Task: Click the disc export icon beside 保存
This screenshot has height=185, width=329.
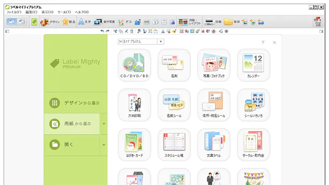Action: [x=253, y=22]
